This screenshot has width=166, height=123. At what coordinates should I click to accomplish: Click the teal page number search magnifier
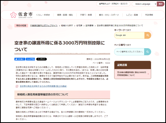click(x=148, y=52)
